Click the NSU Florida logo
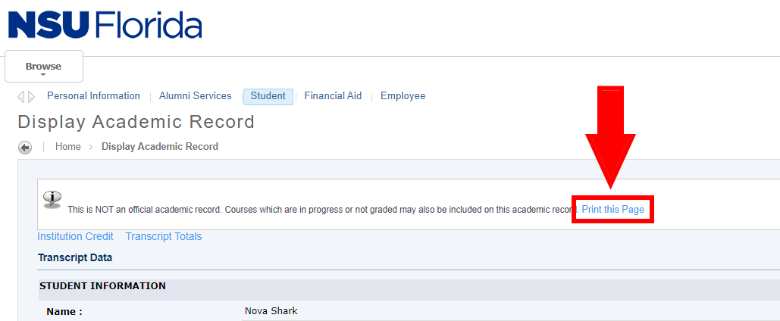Viewport: 780px width, 321px height. click(x=105, y=26)
